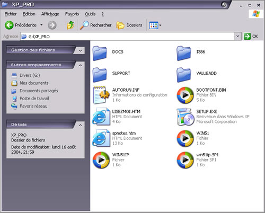Expand the address bar dropdown
This screenshot has width=265, height=213.
click(238, 37)
